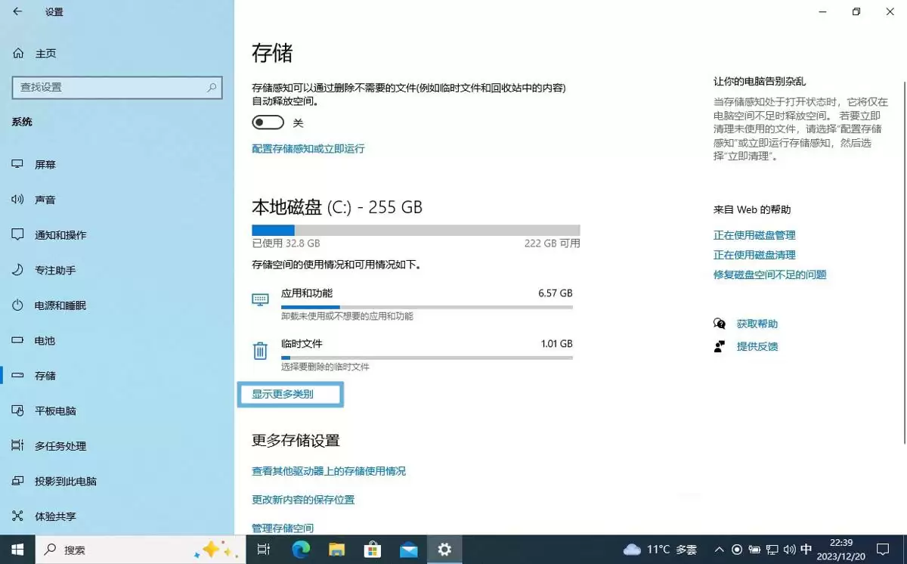907x564 pixels.
Task: Click the volume speaker tray icon
Action: (x=789, y=550)
